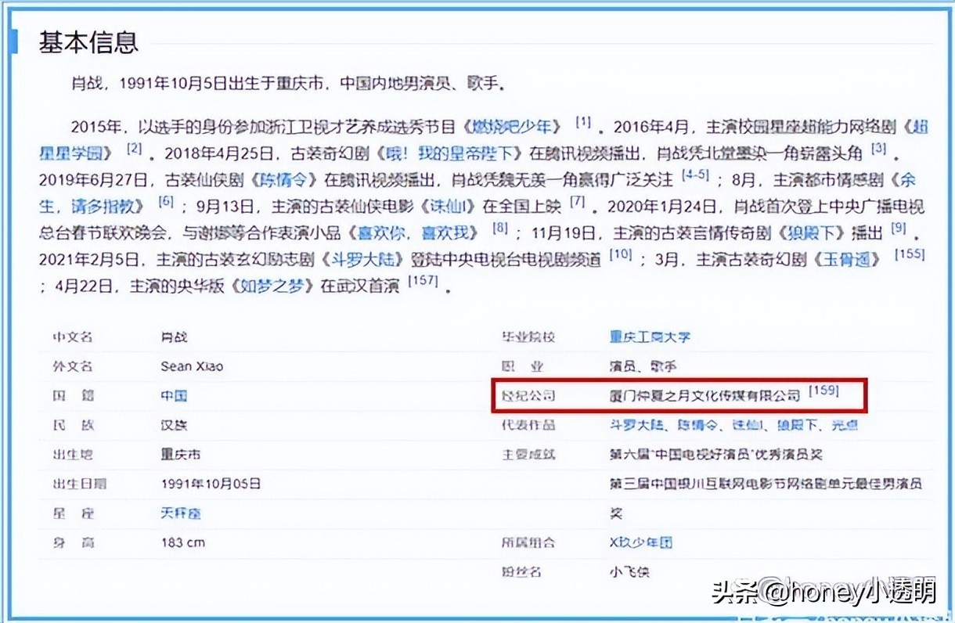Click citation reference [4-5]
This screenshot has height=623, width=955.
click(x=695, y=176)
